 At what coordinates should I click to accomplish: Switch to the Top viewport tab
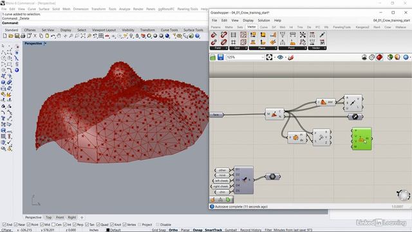pyautogui.click(x=49, y=217)
